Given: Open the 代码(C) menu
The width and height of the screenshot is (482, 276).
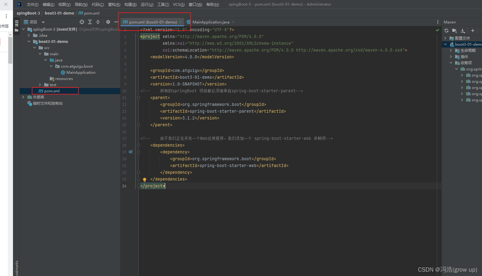Looking at the screenshot, I should pyautogui.click(x=98, y=4).
